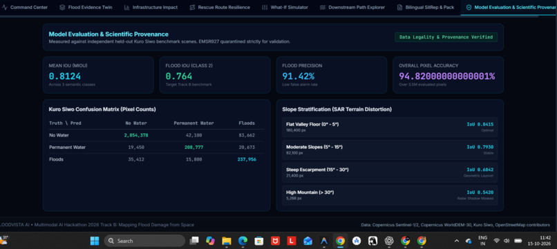Open the volume control in tray
Screen dimensions: 557x249
tap(507, 241)
